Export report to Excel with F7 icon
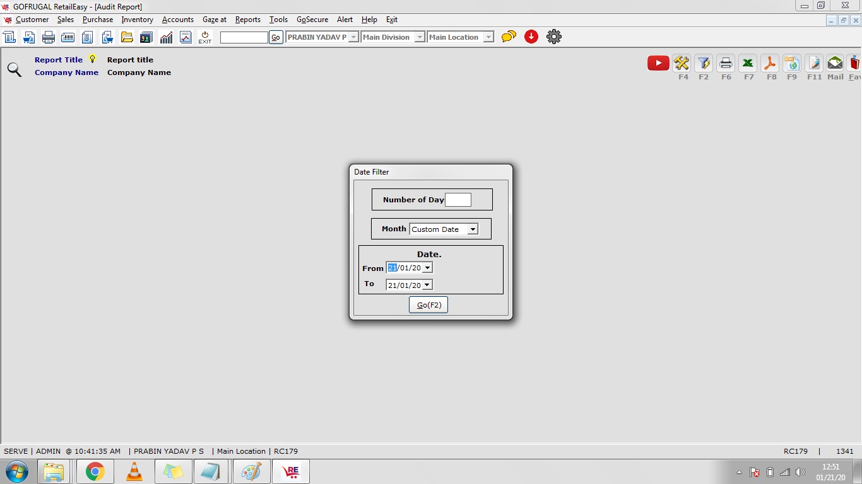Image resolution: width=862 pixels, height=484 pixels. 748,63
